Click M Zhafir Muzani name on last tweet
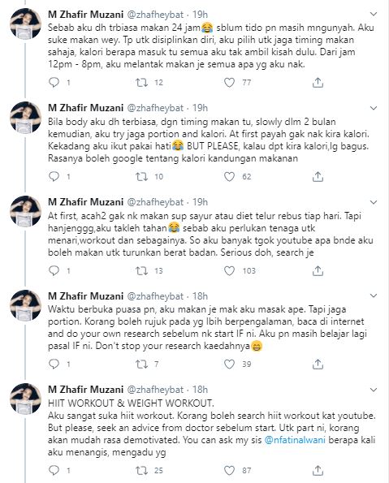Image resolution: width=389 pixels, height=483 pixels. (86, 390)
